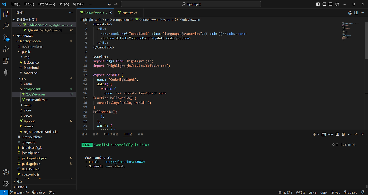Toggle primary side bar layout icon

coord(318,4)
